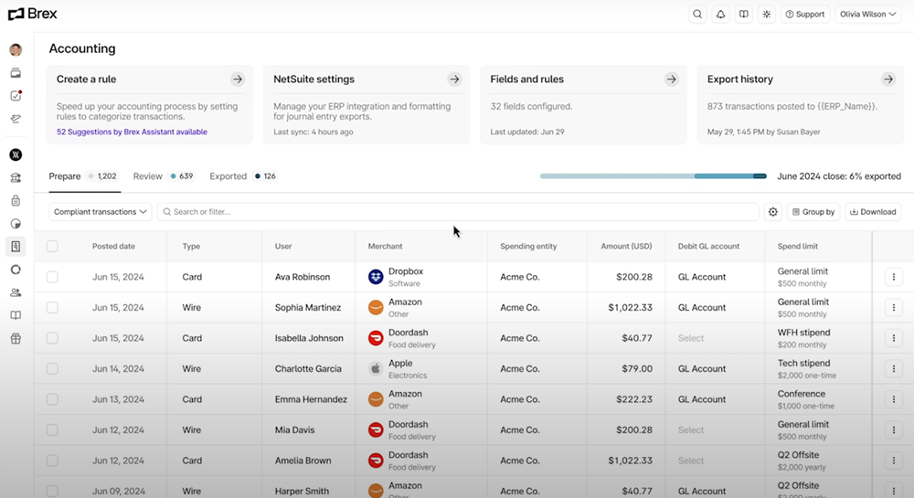The image size is (914, 498).
Task: Open table settings gear icon
Action: 773,212
